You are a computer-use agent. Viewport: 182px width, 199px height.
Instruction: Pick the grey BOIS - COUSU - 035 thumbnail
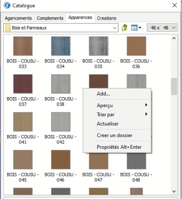tap(99, 46)
